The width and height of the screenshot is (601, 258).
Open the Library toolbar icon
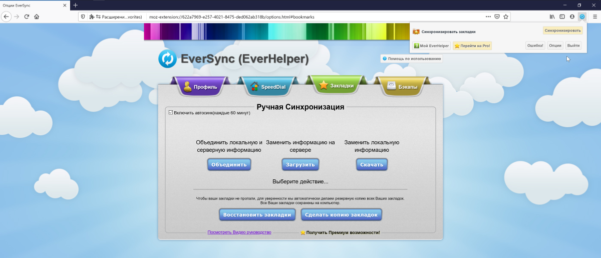(552, 17)
